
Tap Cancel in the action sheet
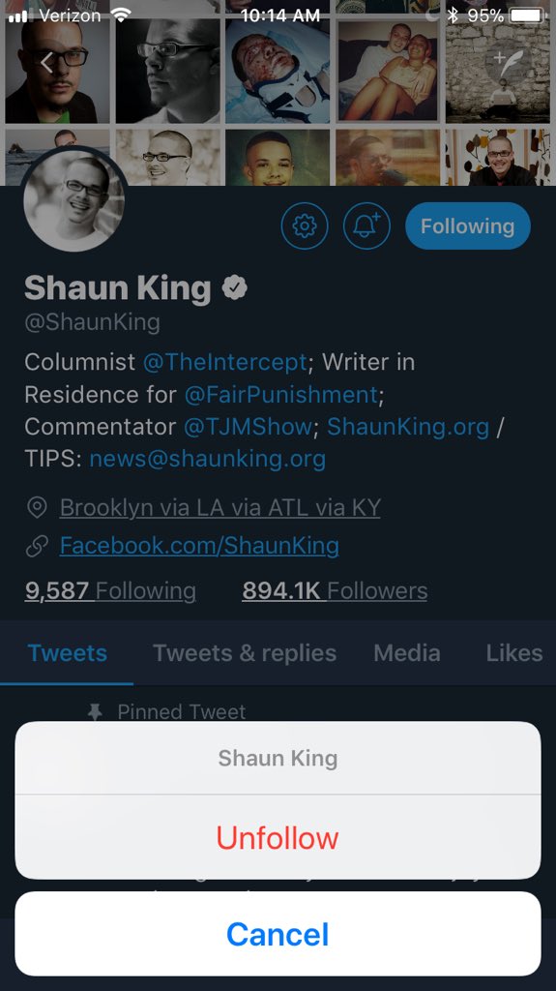point(278,934)
